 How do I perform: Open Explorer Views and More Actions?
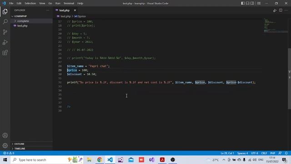click(48, 10)
